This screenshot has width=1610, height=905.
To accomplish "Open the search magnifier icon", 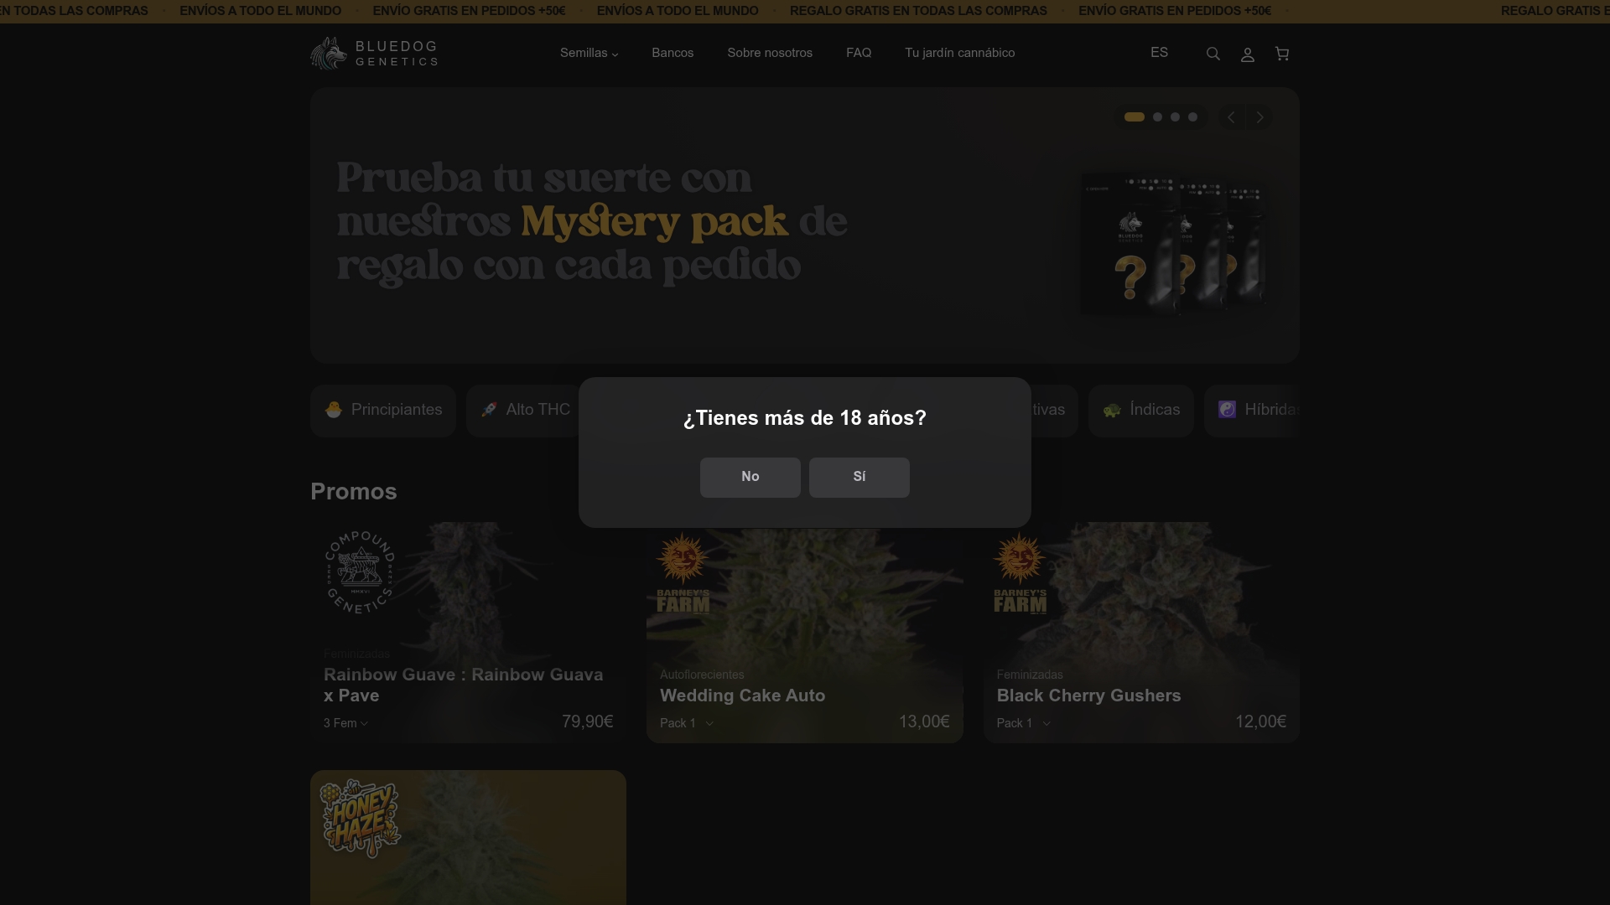I will [x=1213, y=54].
